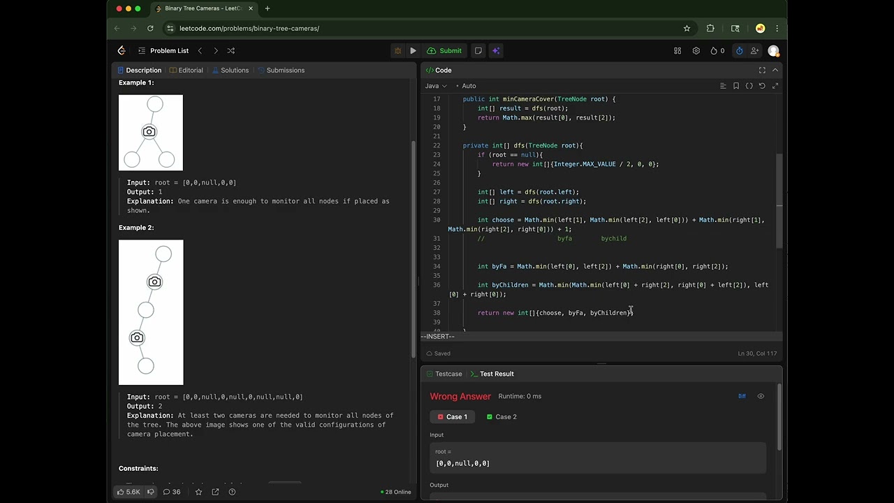The height and width of the screenshot is (503, 894).
Task: Start the timer stopwatch icon
Action: (x=740, y=50)
